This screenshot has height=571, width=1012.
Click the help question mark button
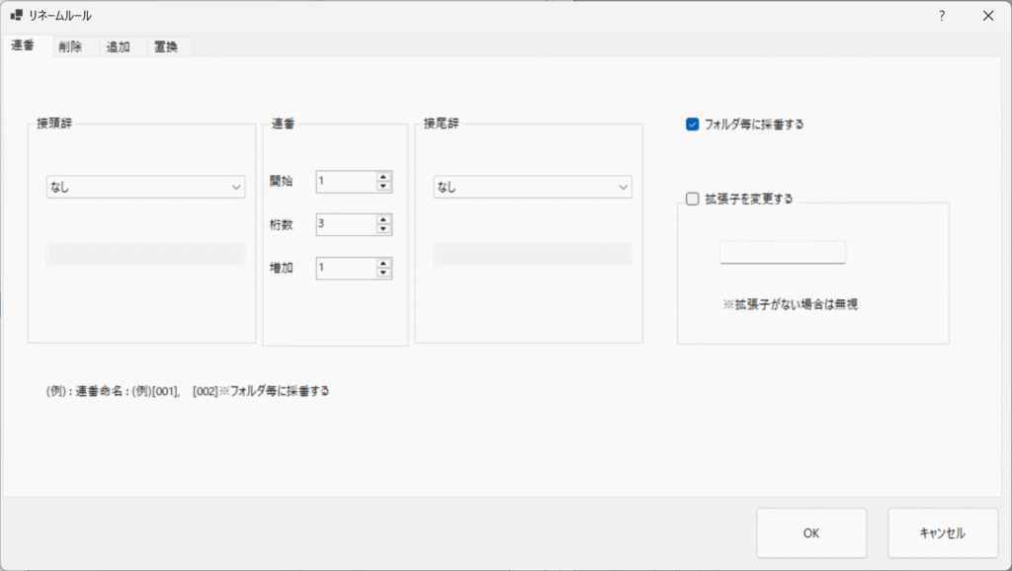(942, 16)
